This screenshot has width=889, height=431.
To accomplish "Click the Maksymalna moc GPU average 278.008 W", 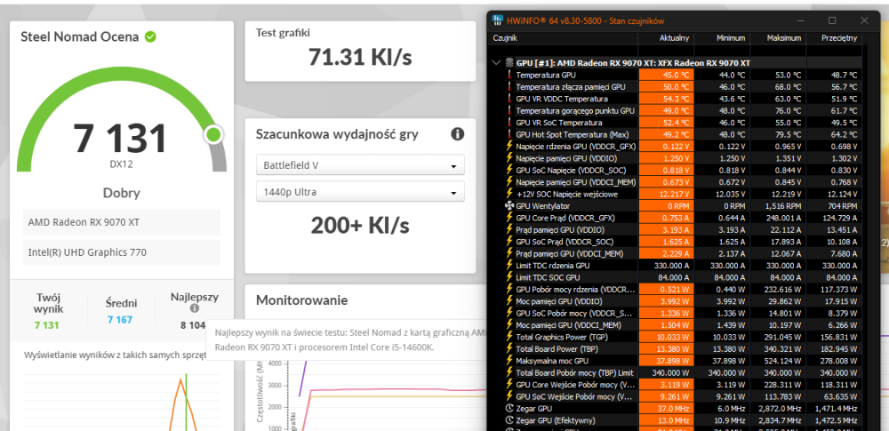I will [x=838, y=361].
